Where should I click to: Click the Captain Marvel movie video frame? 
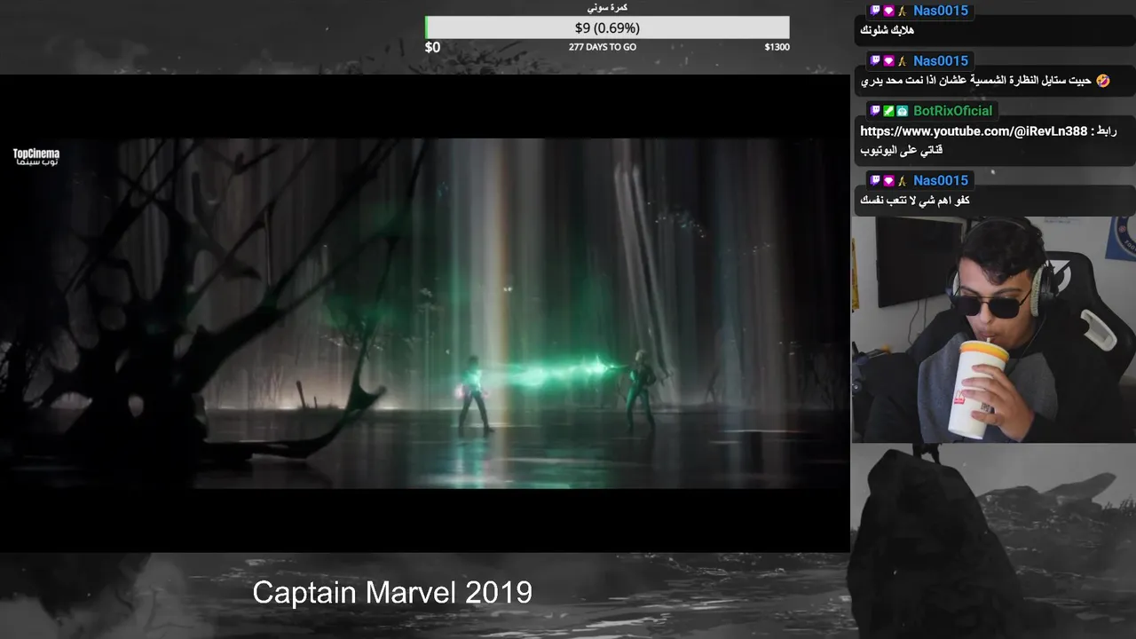pyautogui.click(x=425, y=312)
